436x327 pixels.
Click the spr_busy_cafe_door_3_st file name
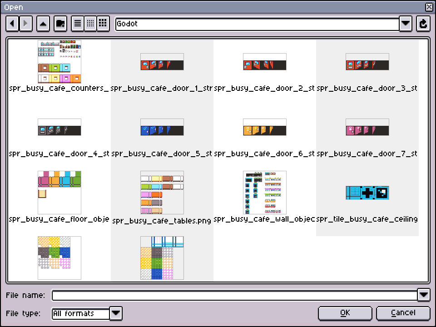pos(367,89)
